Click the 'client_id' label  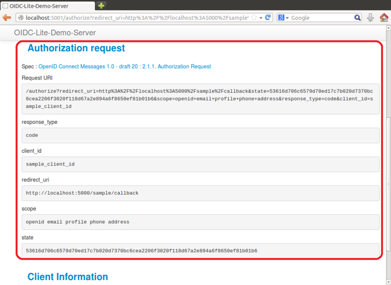pyautogui.click(x=31, y=151)
